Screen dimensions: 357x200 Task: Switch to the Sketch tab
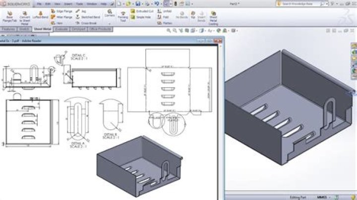(x=24, y=29)
